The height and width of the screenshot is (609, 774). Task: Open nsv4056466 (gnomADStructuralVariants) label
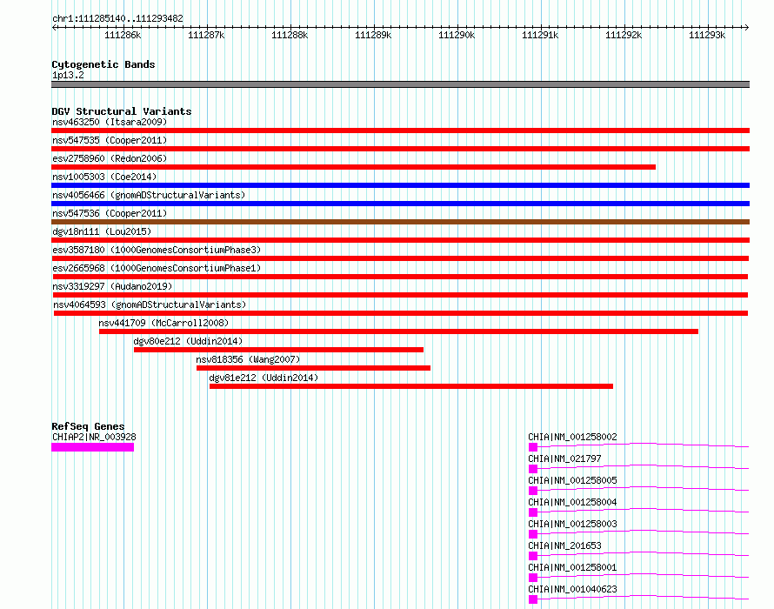tap(149, 195)
